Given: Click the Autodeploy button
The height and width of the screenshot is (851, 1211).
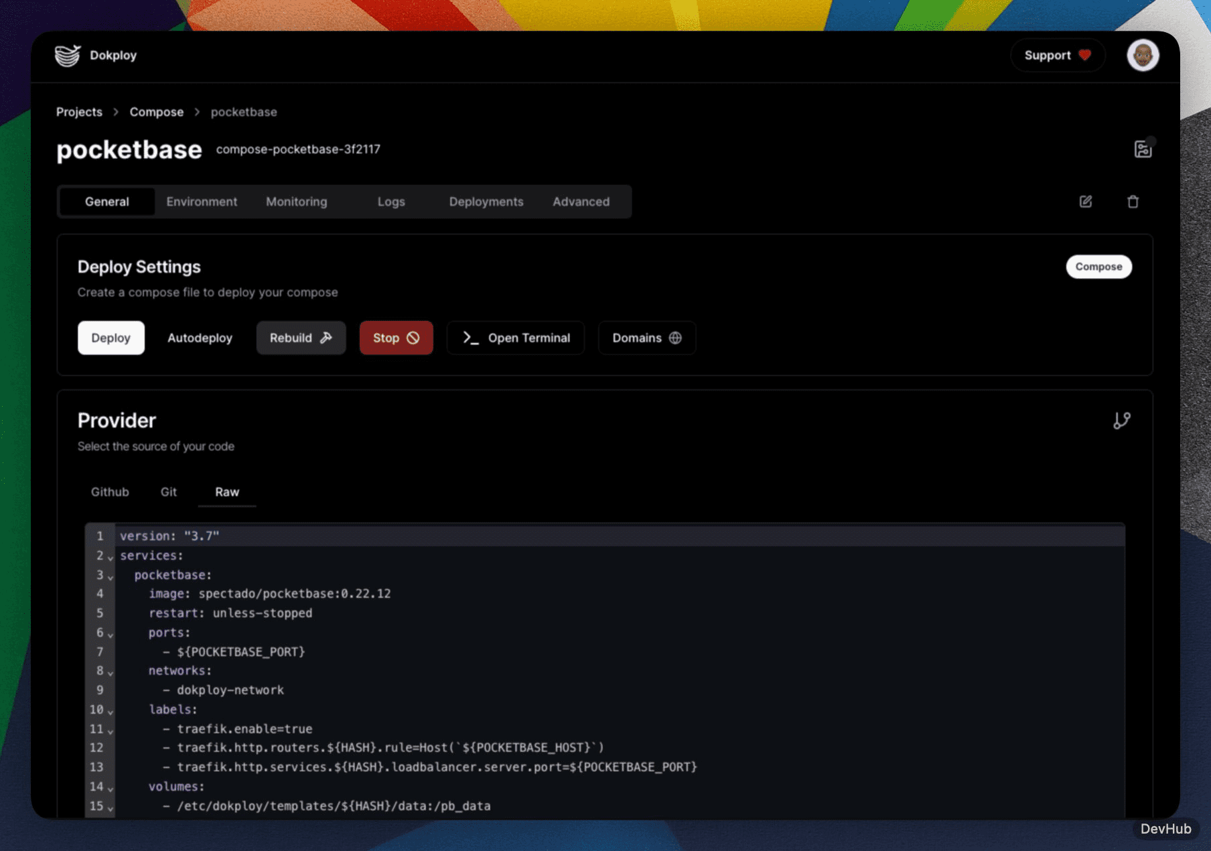Looking at the screenshot, I should [200, 338].
